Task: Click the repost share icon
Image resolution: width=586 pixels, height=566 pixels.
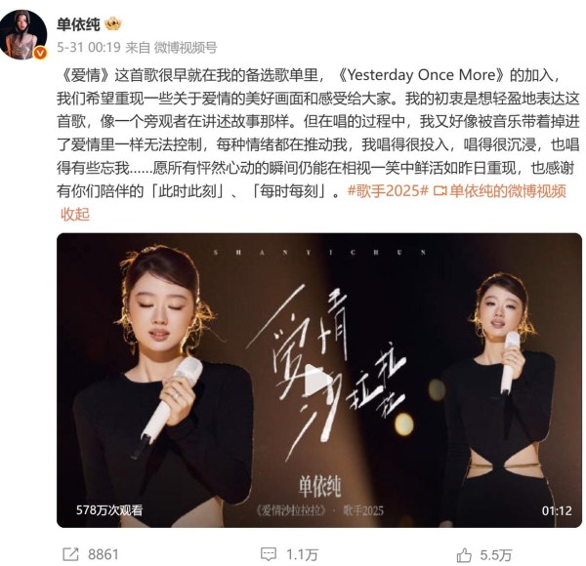Action: tap(70, 554)
